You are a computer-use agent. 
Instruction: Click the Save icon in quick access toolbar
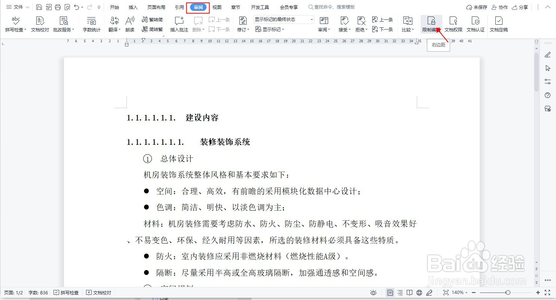point(39,7)
